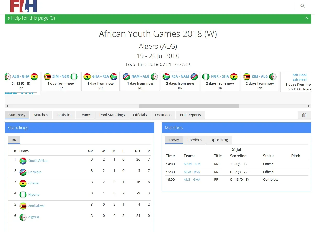The image size is (315, 232).
Task: Select the GHA - RSA match card
Action: tap(100, 81)
